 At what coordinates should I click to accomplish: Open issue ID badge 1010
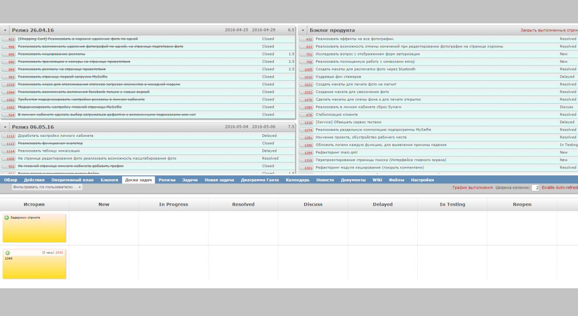click(x=306, y=77)
